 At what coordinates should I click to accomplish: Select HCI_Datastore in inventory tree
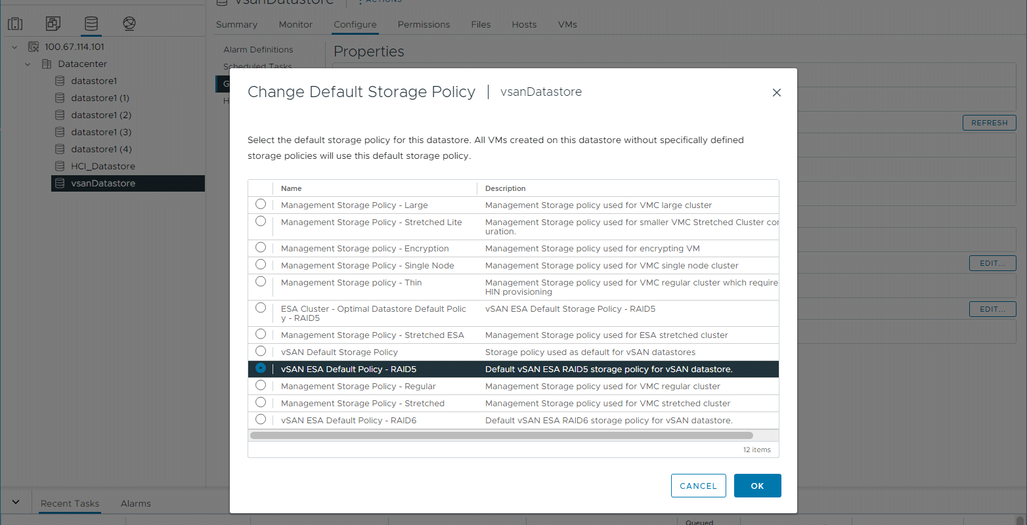click(103, 166)
